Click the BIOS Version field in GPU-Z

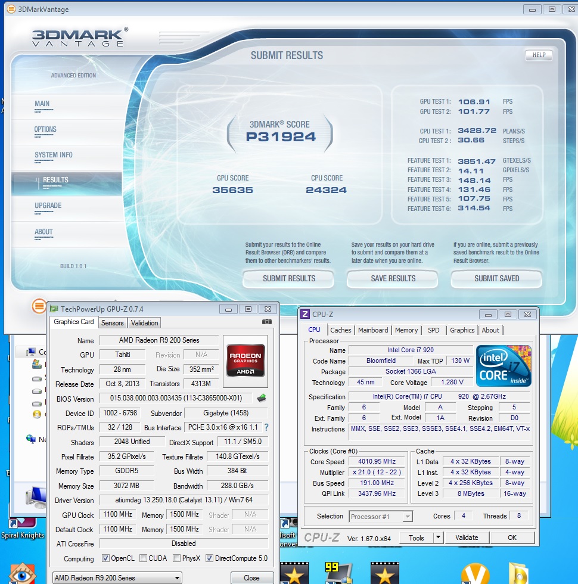176,398
